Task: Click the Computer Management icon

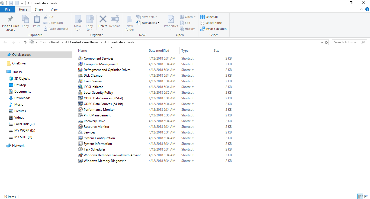Action: point(80,64)
